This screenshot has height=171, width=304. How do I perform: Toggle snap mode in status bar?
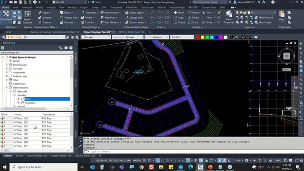point(149,161)
